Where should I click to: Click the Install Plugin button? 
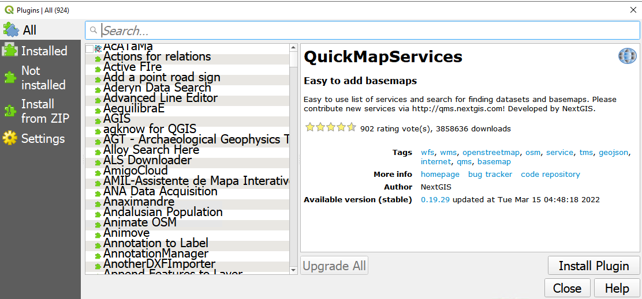coord(594,266)
